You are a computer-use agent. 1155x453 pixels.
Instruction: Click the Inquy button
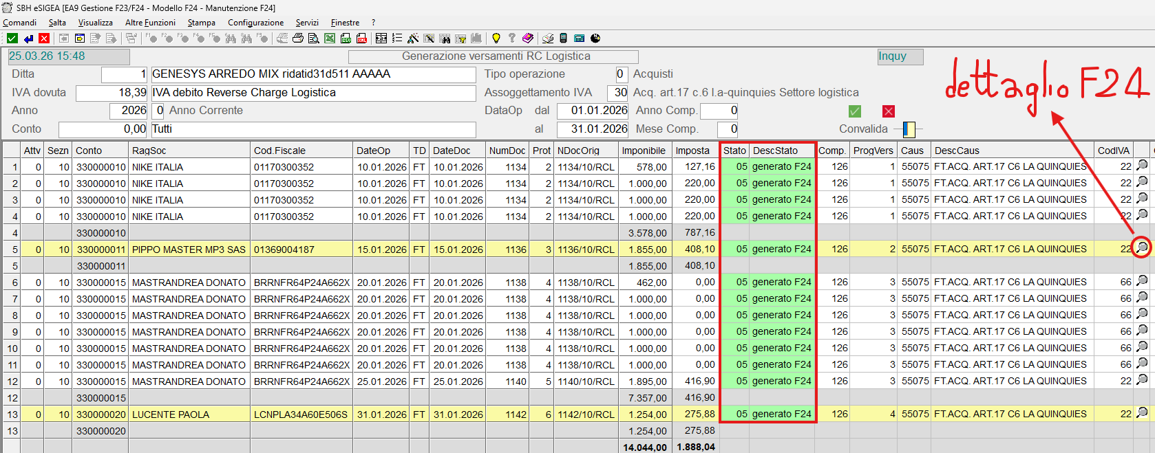(x=900, y=56)
